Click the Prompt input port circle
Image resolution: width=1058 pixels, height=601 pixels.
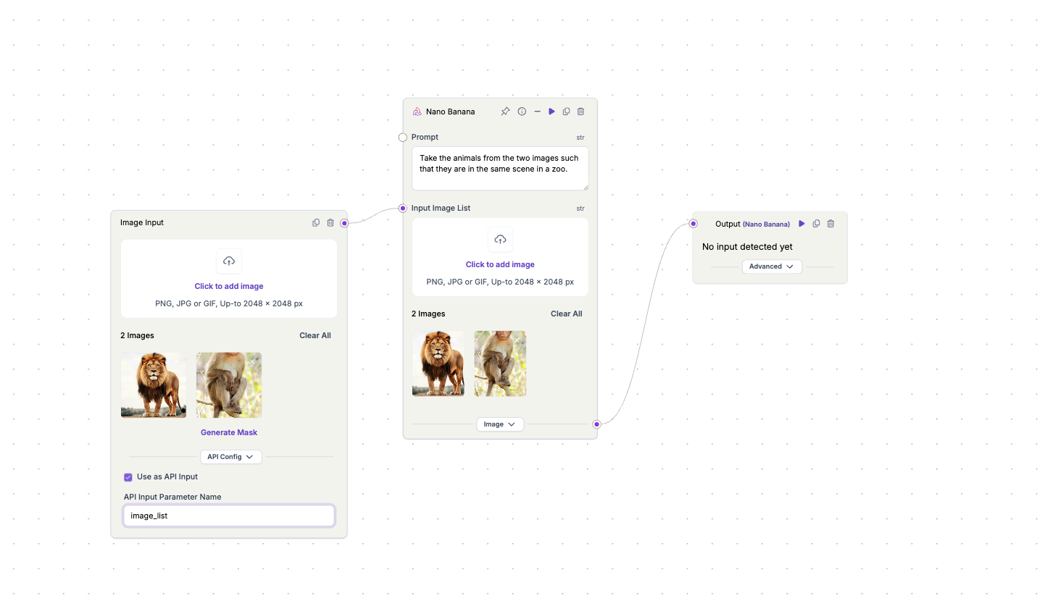[403, 138]
